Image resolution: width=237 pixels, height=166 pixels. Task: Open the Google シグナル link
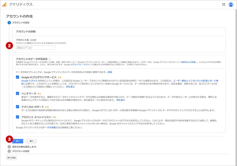point(29,81)
